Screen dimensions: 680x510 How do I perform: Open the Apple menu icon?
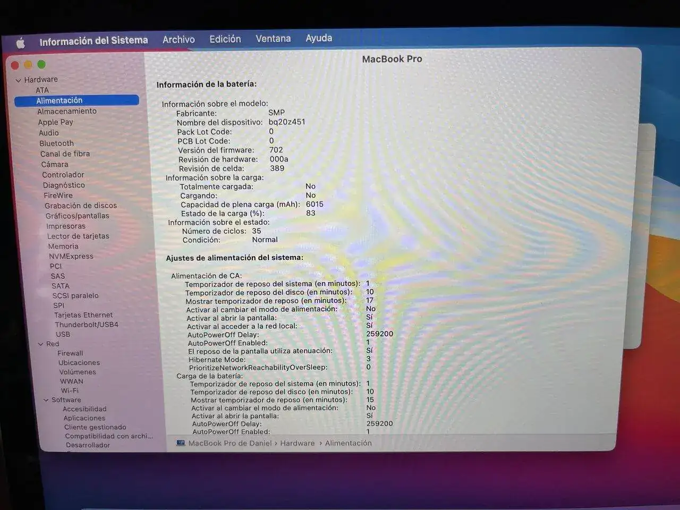(21, 43)
